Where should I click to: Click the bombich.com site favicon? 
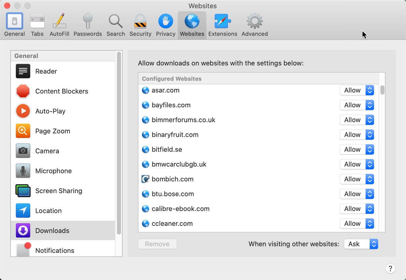coord(145,179)
